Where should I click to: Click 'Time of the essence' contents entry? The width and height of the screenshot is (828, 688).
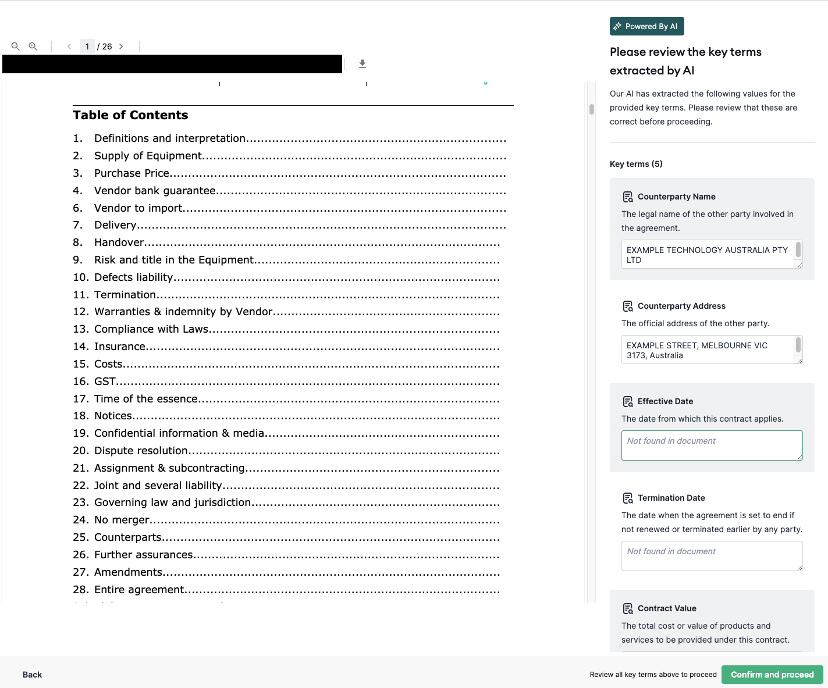286,399
